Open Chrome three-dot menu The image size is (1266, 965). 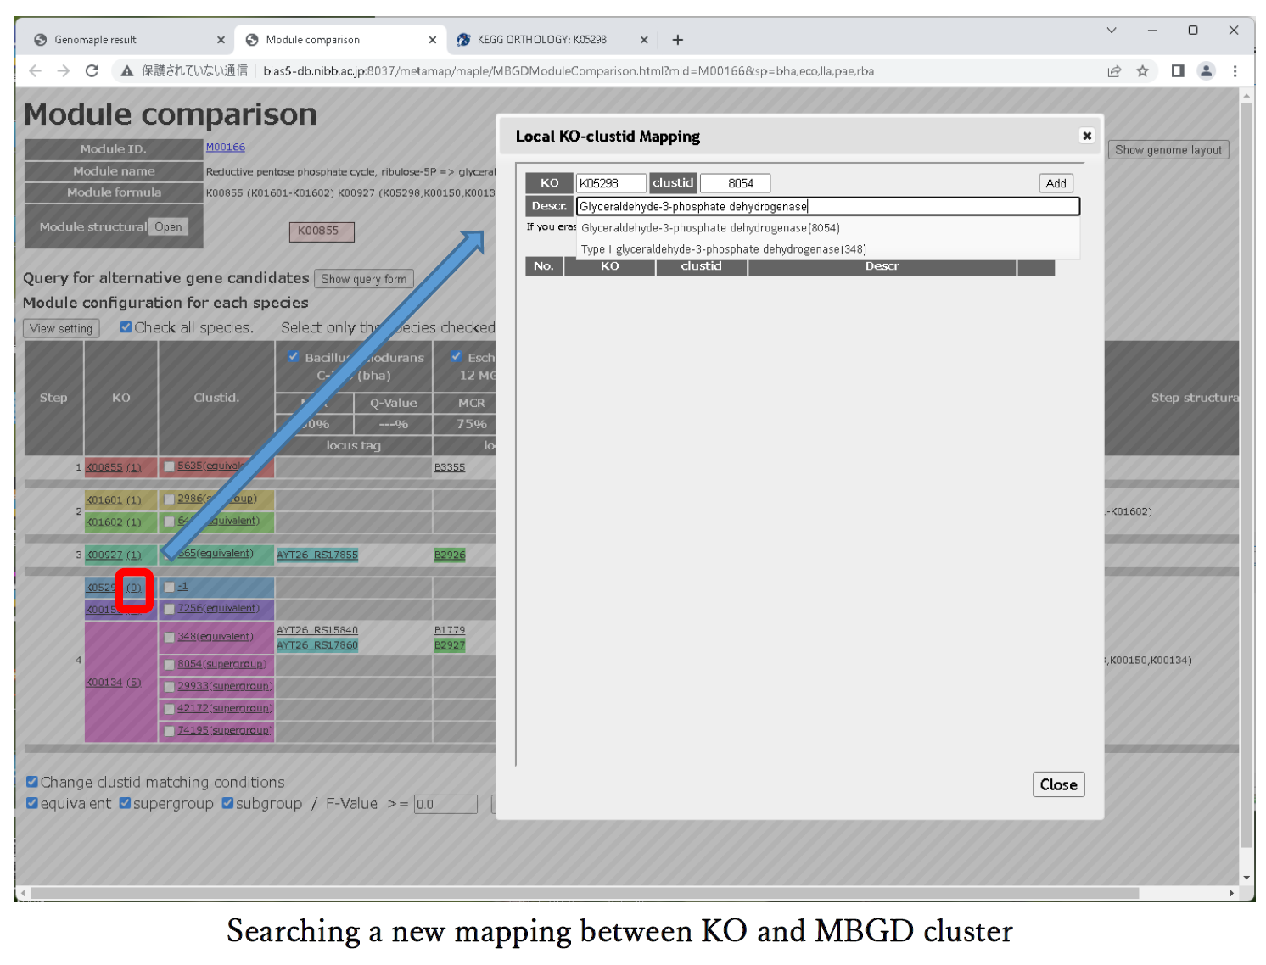(x=1235, y=71)
